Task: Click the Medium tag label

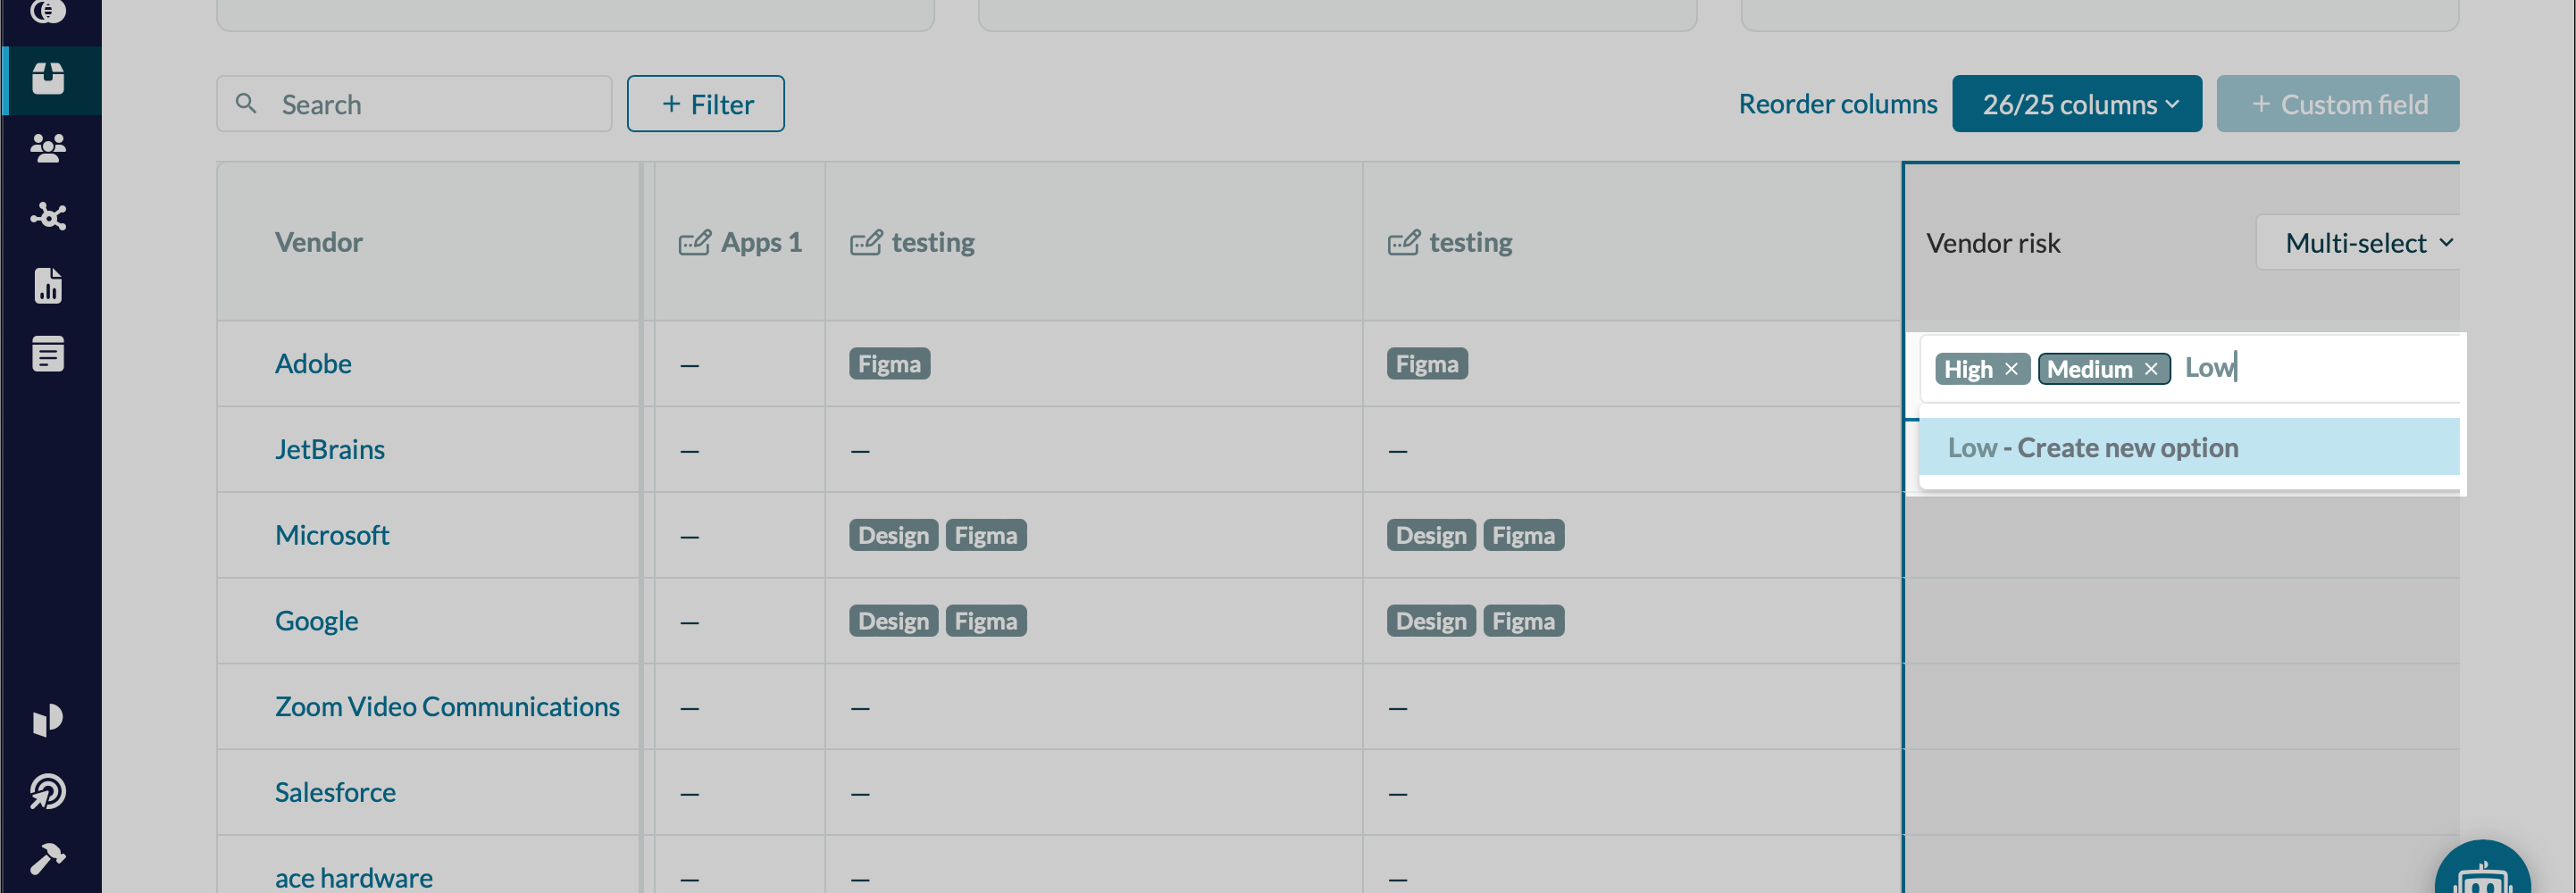Action: [2089, 369]
